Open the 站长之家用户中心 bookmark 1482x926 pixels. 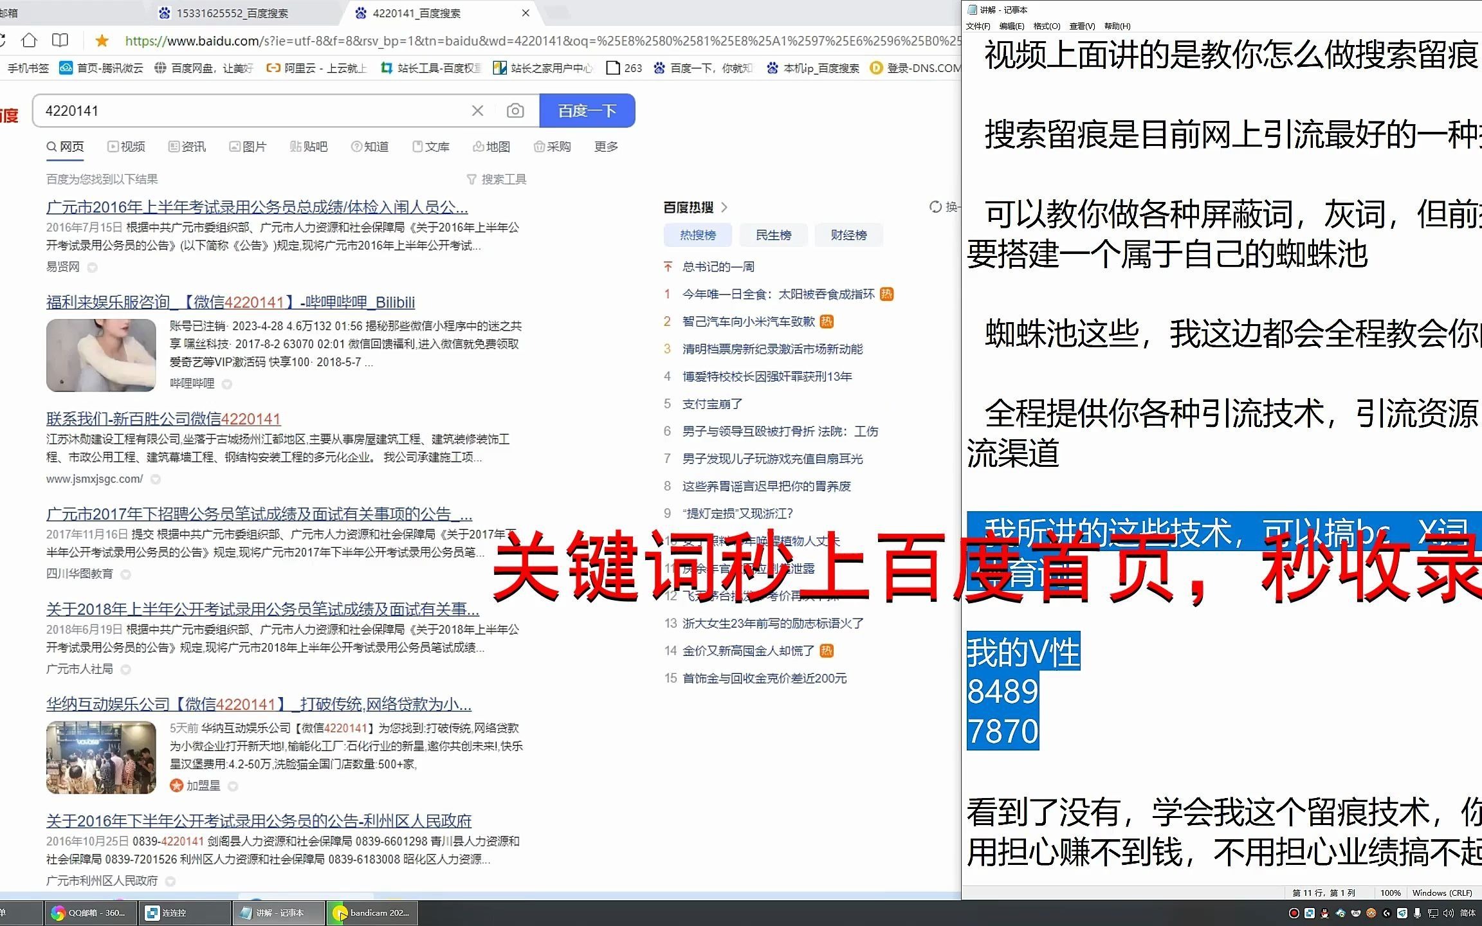click(543, 68)
